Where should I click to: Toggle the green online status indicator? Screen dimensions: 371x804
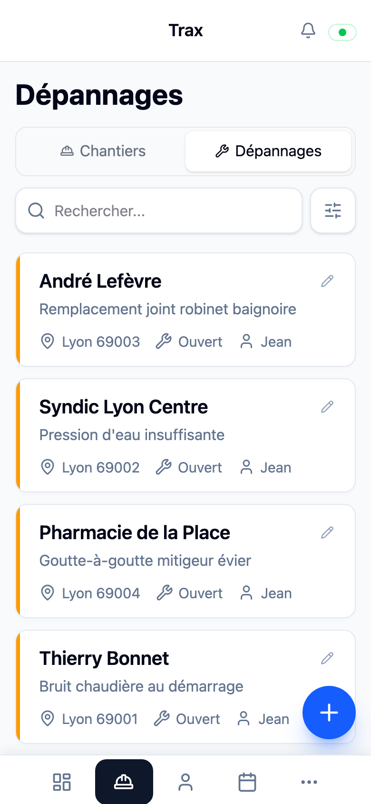[x=342, y=32]
